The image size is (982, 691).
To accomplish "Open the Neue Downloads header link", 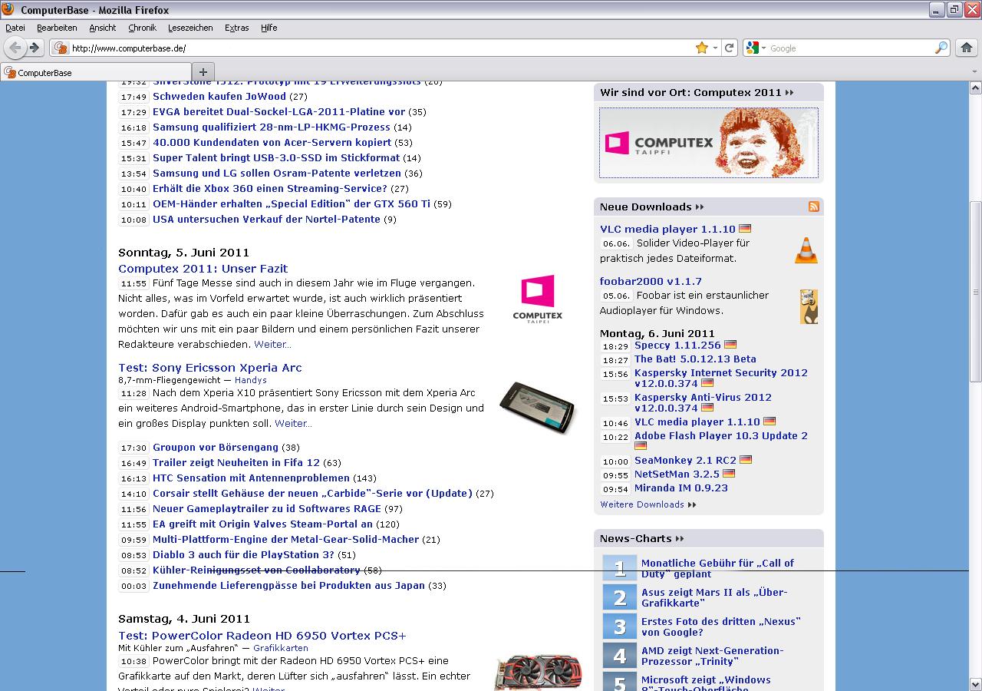I will (651, 207).
